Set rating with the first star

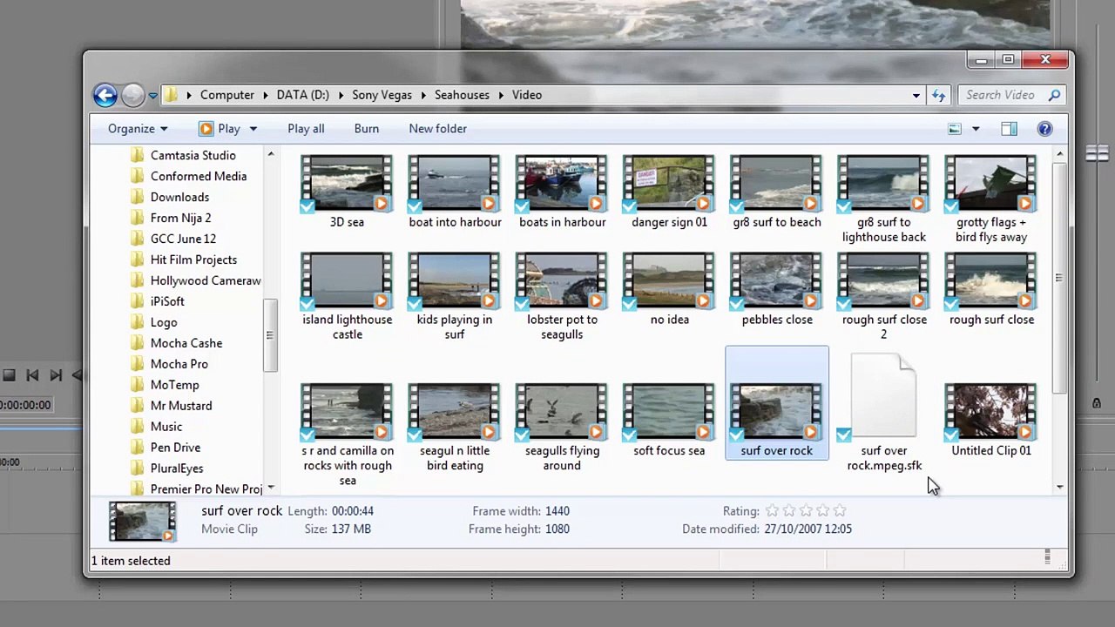(773, 511)
